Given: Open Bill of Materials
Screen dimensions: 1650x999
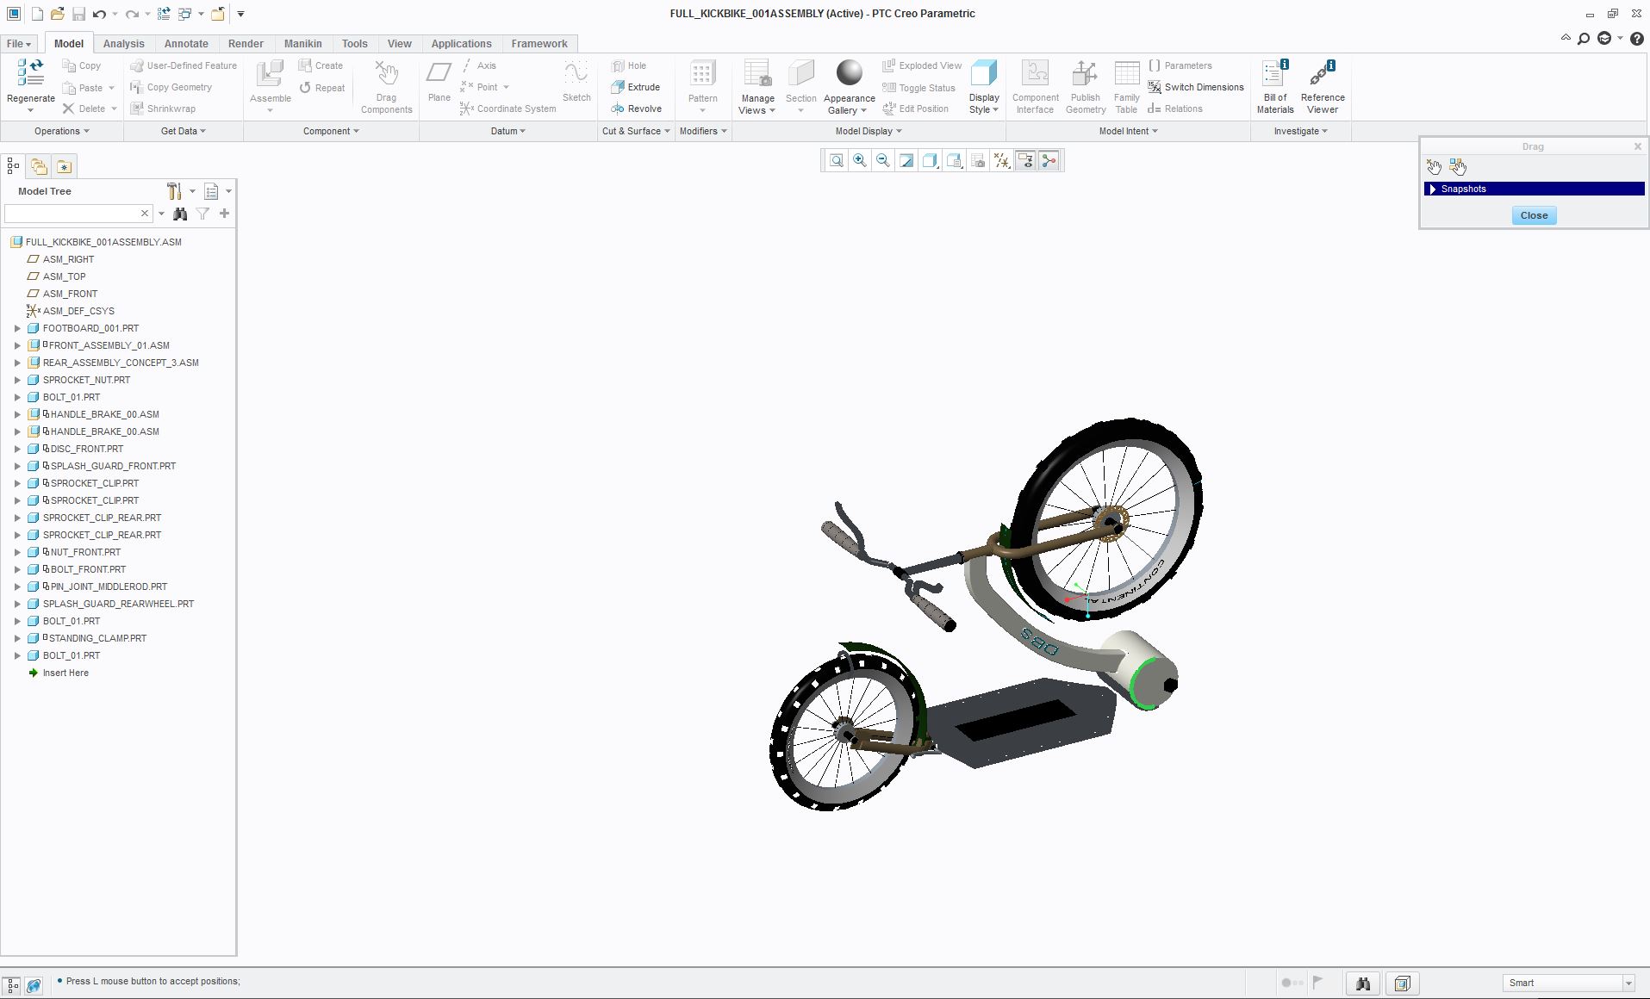Looking at the screenshot, I should tap(1275, 86).
